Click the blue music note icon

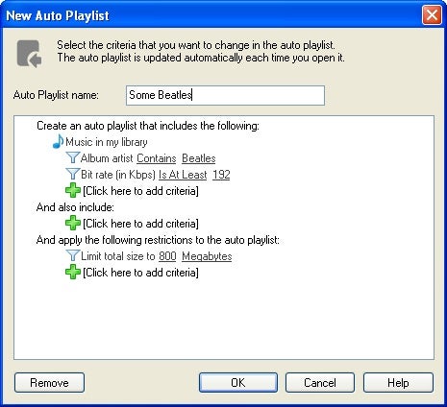tap(58, 141)
